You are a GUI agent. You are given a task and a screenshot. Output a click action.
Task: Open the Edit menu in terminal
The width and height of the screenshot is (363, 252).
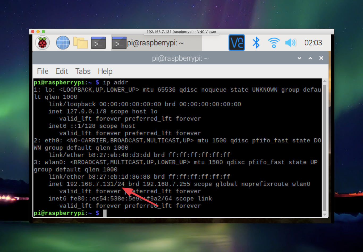pos(62,71)
